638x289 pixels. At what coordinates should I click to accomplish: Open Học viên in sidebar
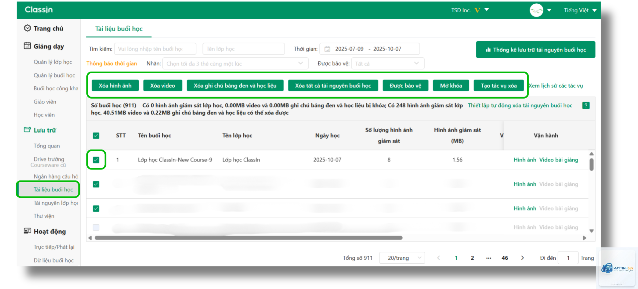[x=44, y=115]
